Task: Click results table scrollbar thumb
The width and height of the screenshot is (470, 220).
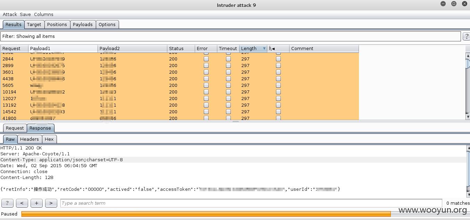Action: [468, 64]
